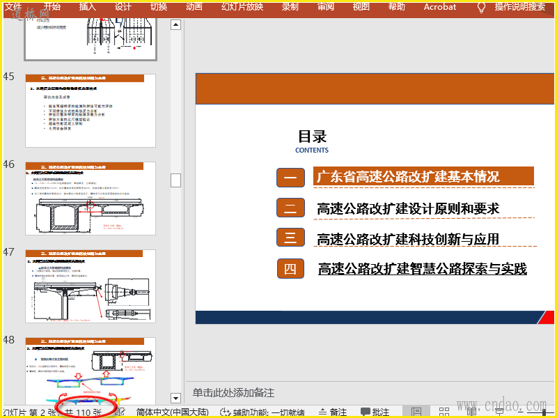Select the partially visible slide 44 thumbnail
557x418 pixels.
[91, 39]
